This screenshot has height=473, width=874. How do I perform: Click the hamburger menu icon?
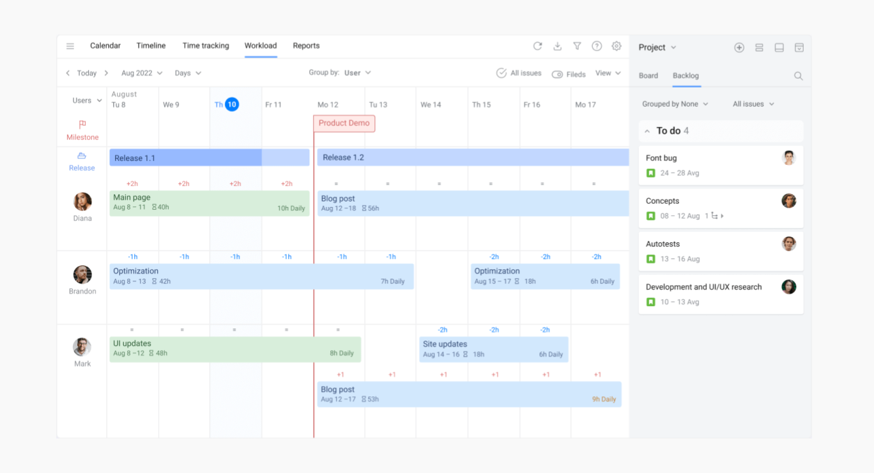click(x=70, y=46)
